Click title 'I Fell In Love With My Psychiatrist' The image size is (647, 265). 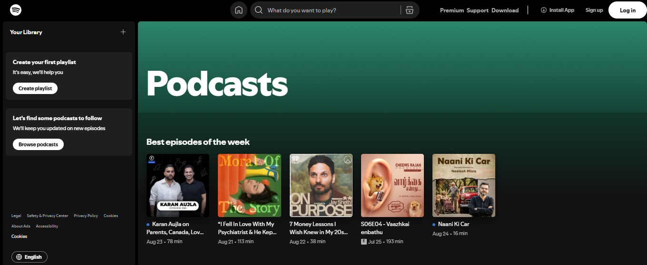247,228
